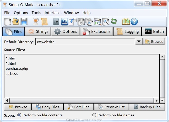Open the File menu
The width and height of the screenshot is (169, 122).
click(7, 13)
